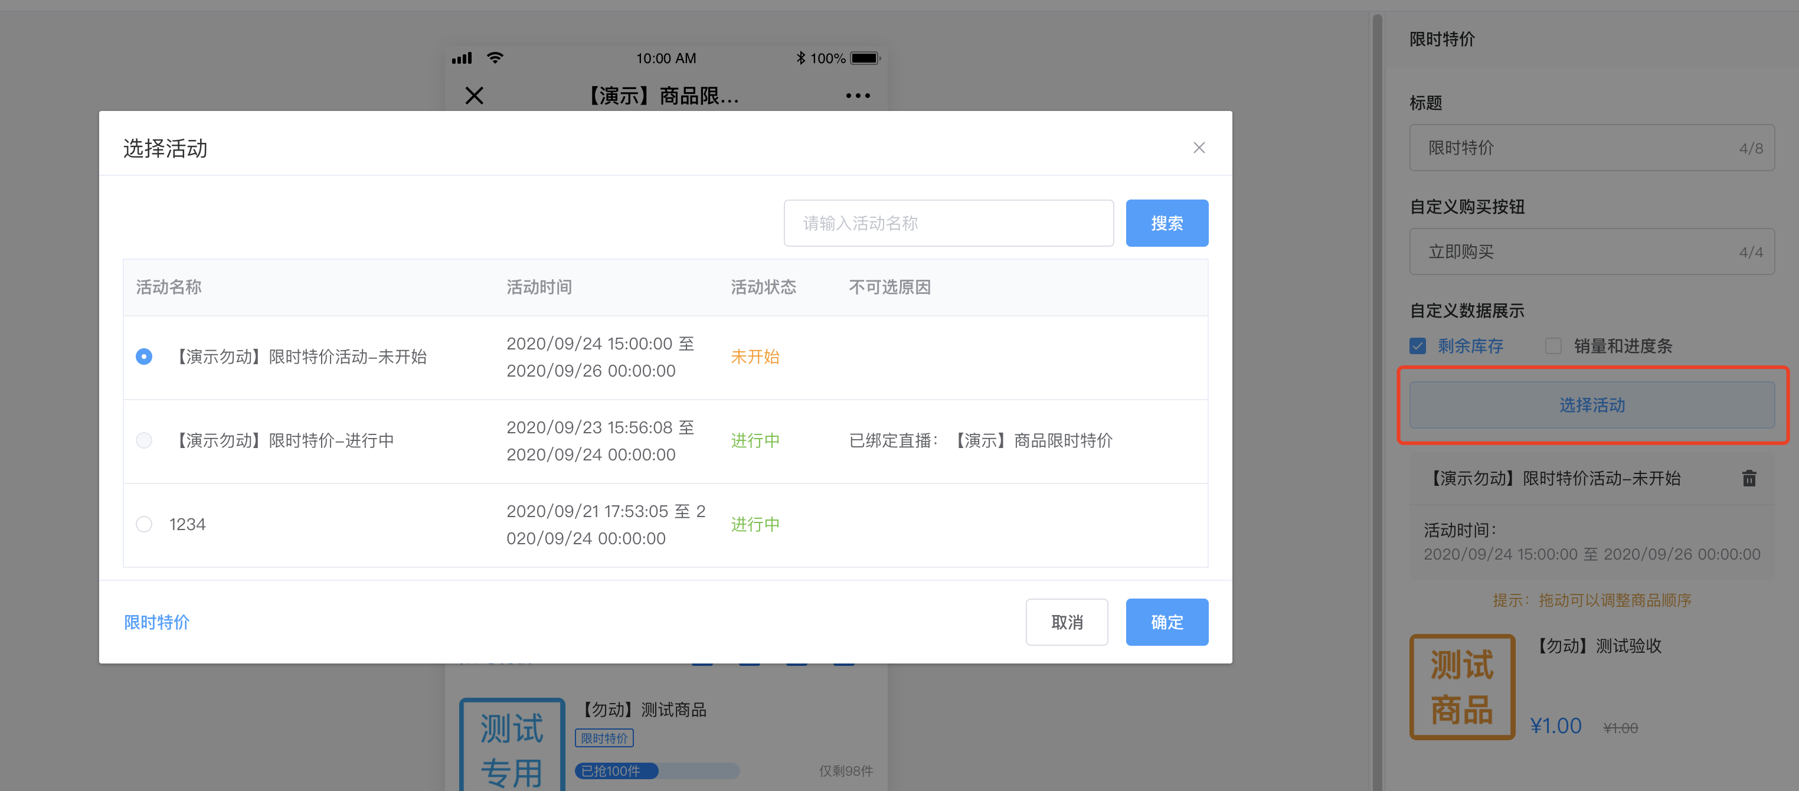Image resolution: width=1799 pixels, height=791 pixels.
Task: Click the 限时特价 tag in the phone preview
Action: point(604,738)
